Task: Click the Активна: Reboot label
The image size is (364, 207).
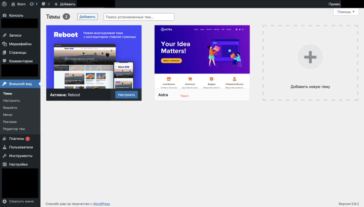Action: tap(65, 95)
